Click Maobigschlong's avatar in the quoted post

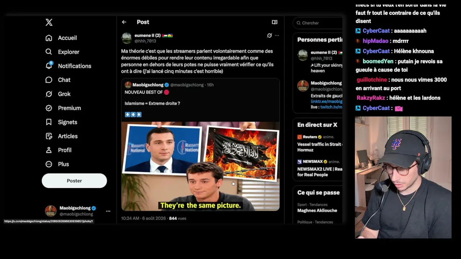pos(128,85)
